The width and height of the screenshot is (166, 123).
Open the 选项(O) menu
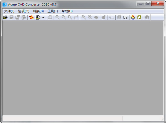click(x=24, y=11)
